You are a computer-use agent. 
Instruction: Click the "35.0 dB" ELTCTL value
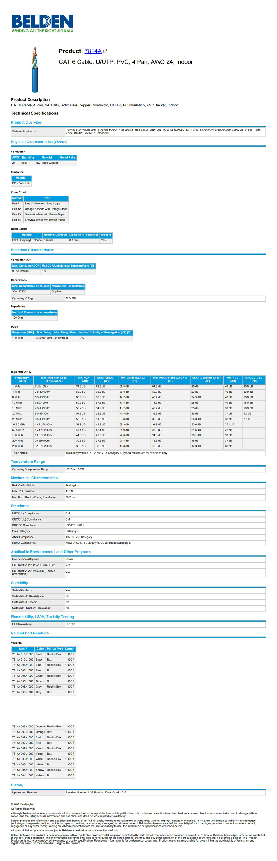(254, 387)
